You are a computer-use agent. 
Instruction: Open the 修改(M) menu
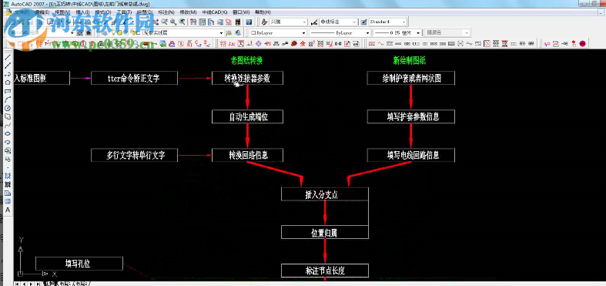pos(189,12)
